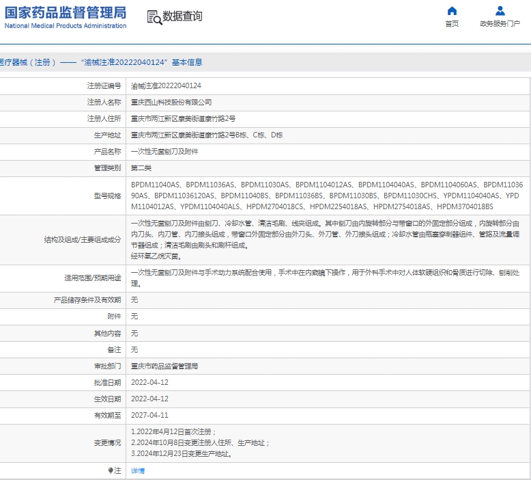Click the 注册证编号 label
531x482 pixels.
pos(104,86)
